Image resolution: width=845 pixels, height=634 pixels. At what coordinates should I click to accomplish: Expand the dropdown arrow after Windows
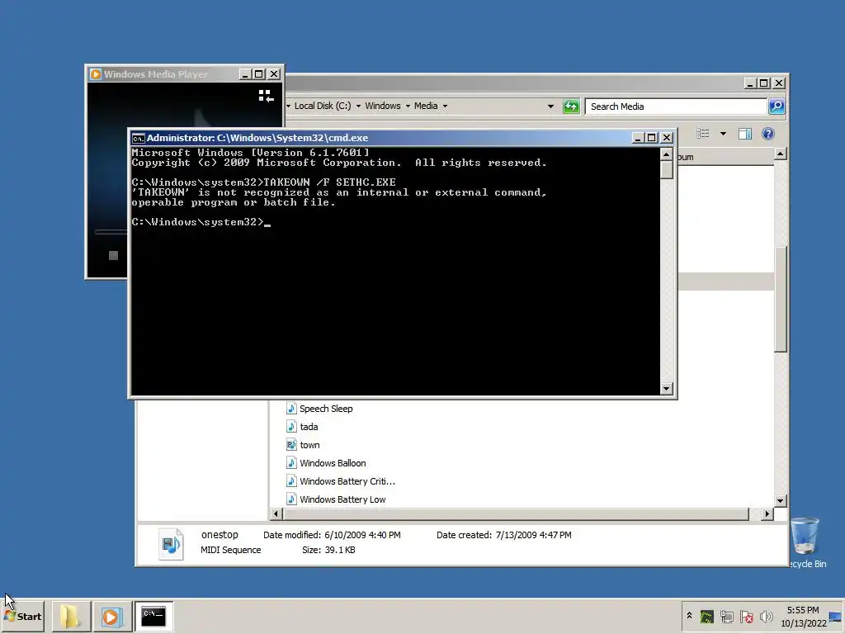click(x=408, y=106)
